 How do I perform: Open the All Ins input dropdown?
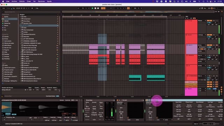[x=202, y=45]
